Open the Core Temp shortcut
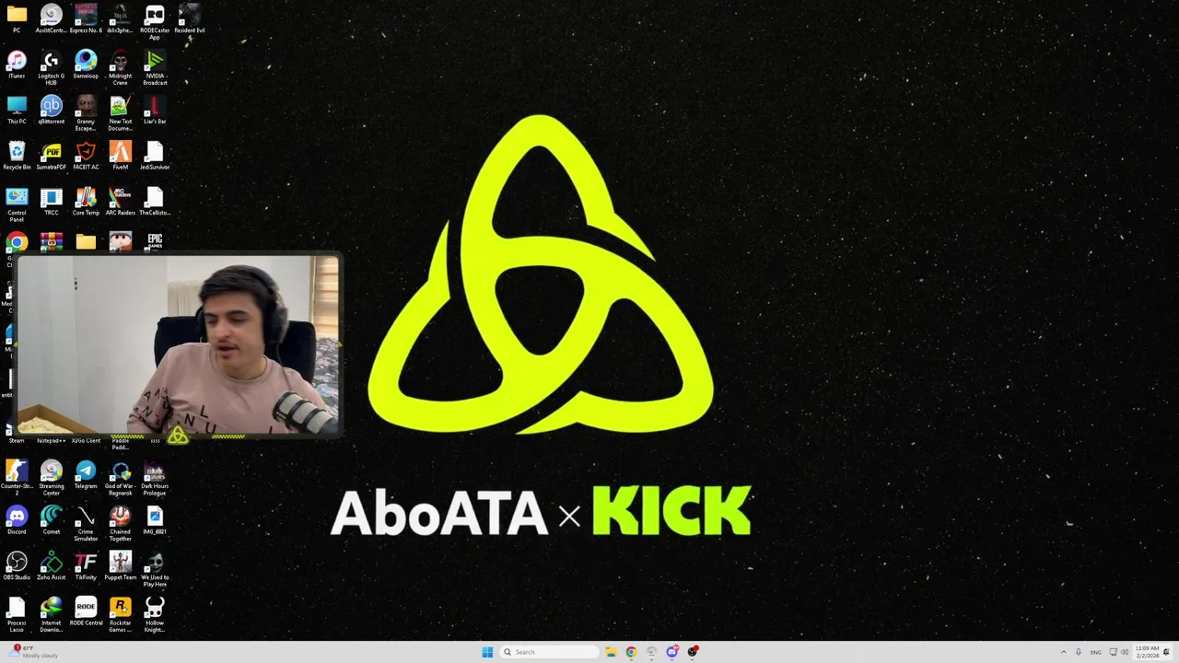This screenshot has width=1179, height=663. pos(86,201)
